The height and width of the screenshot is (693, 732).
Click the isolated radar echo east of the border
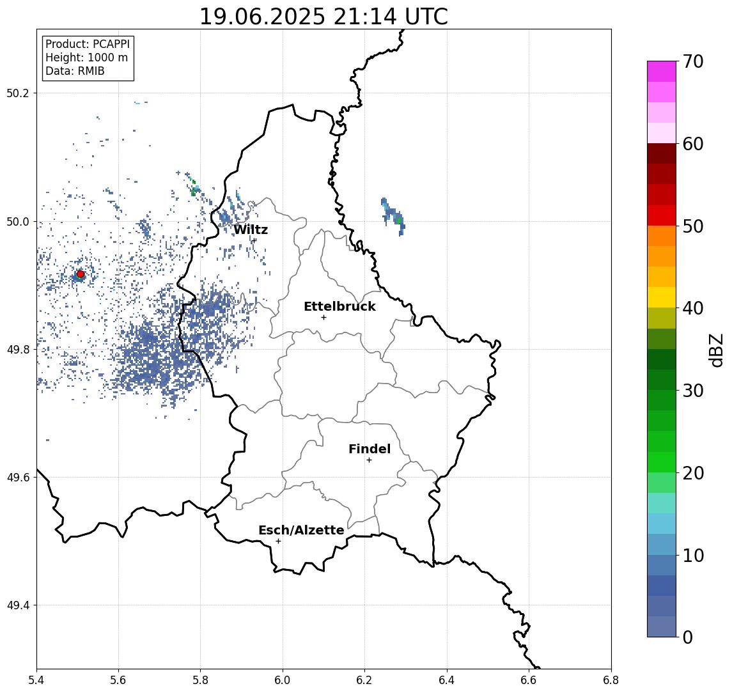[x=393, y=216]
